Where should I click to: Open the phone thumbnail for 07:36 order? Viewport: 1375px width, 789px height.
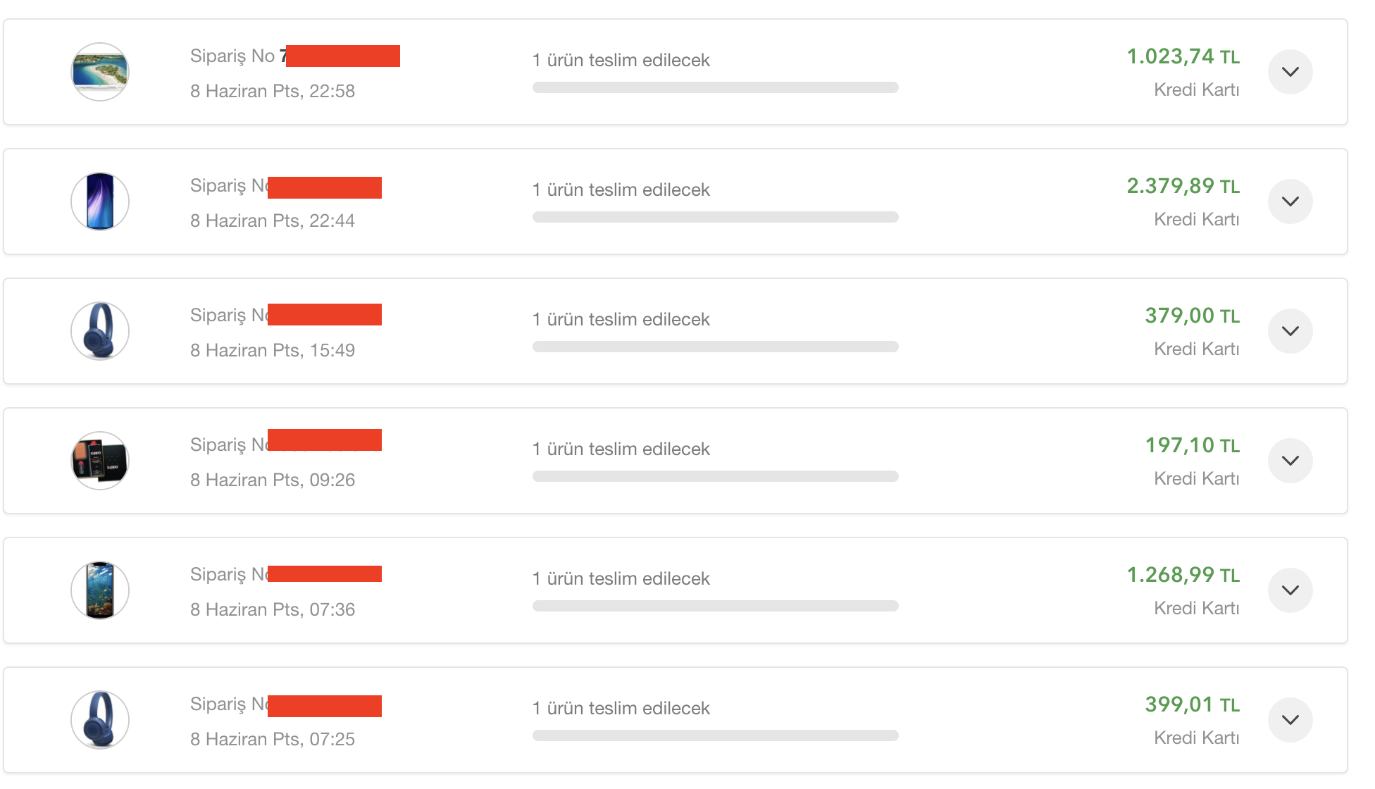100,590
